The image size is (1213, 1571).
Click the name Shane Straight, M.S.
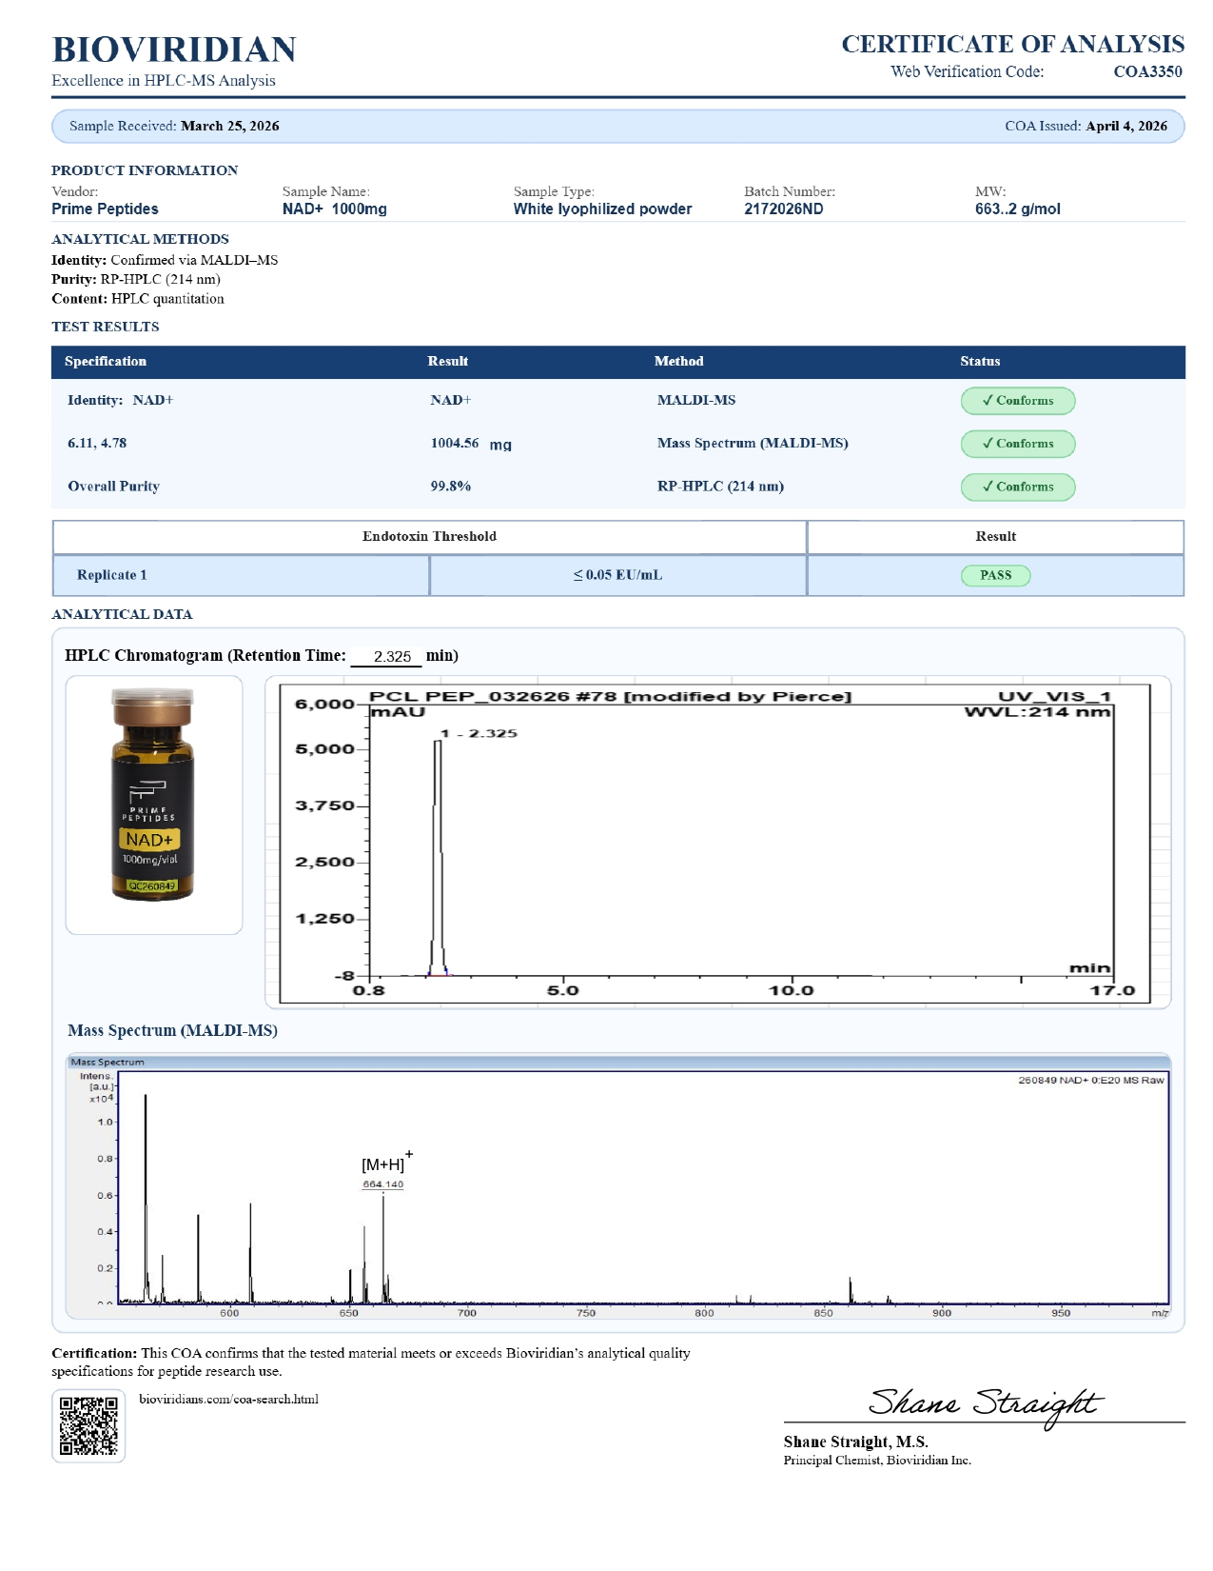pos(855,1442)
